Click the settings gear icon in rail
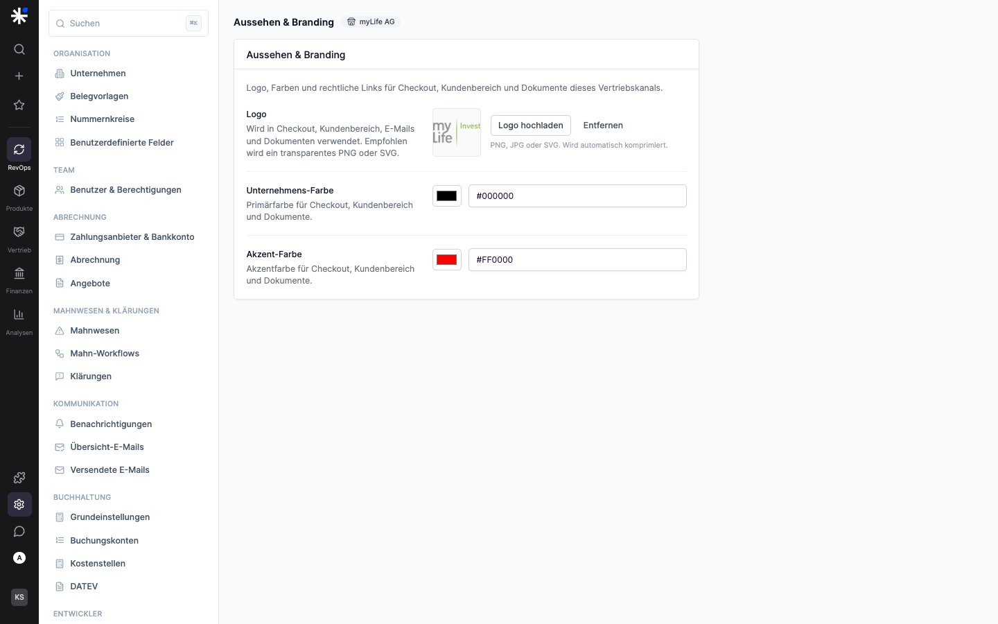 [x=19, y=505]
